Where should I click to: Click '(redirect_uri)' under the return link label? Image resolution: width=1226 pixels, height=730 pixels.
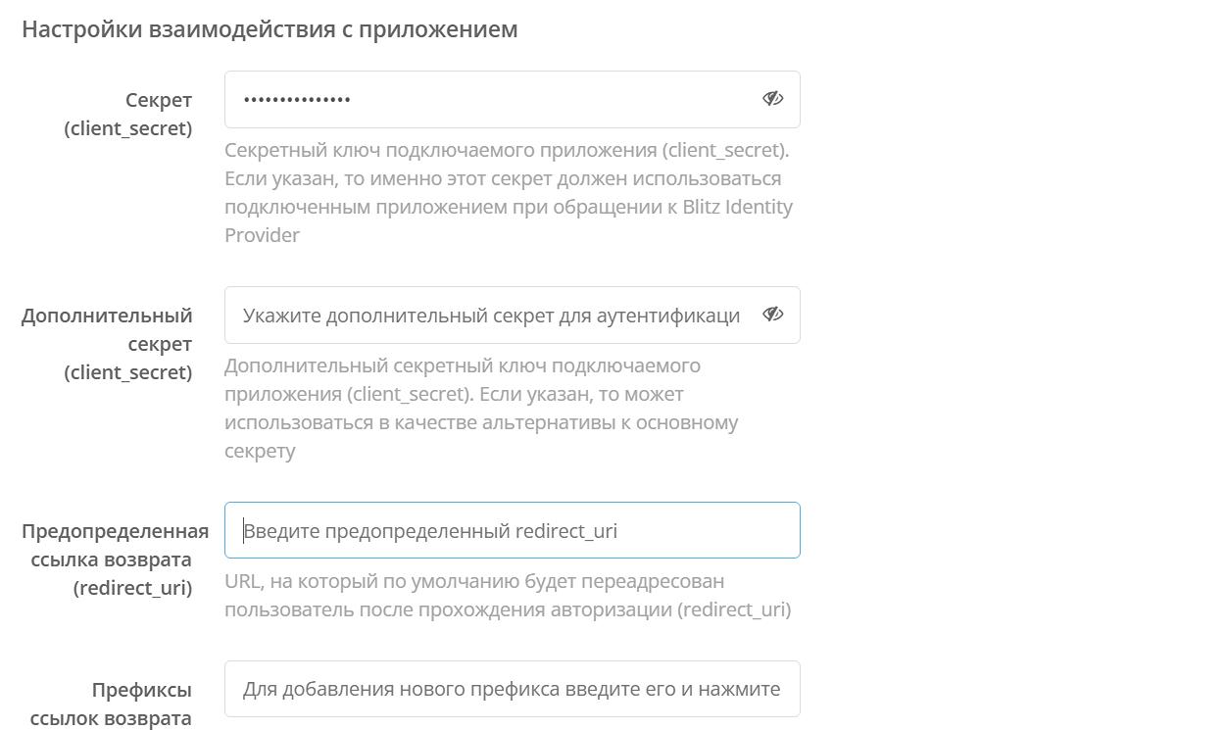pyautogui.click(x=132, y=588)
